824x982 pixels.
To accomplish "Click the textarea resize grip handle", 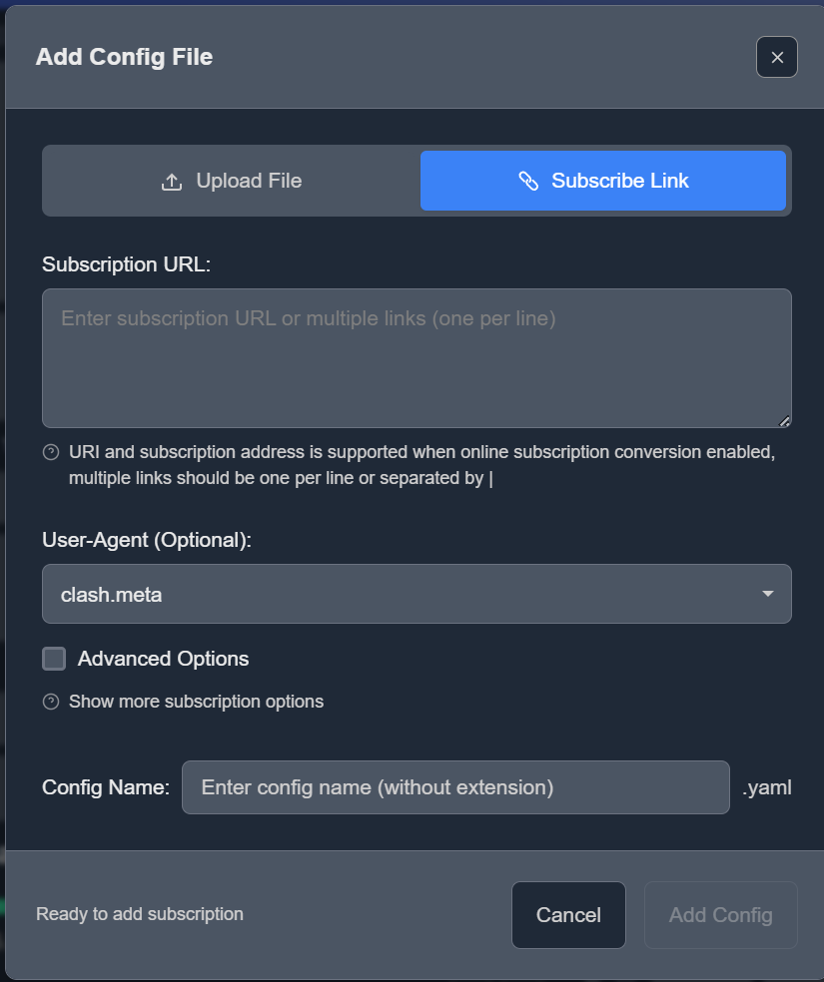I will pyautogui.click(x=784, y=421).
